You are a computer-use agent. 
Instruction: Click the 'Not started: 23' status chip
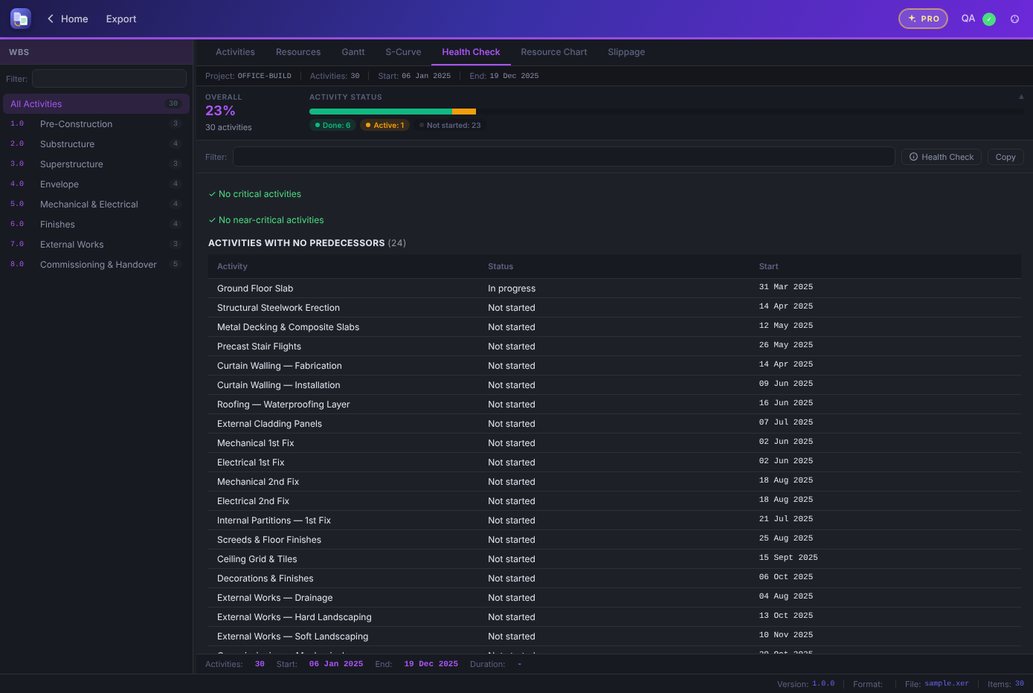pos(450,126)
